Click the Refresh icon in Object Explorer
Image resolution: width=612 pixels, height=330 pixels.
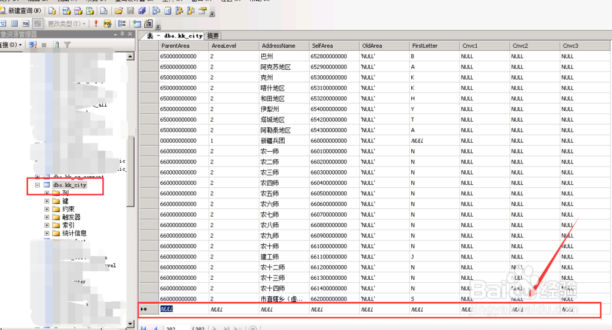56,45
